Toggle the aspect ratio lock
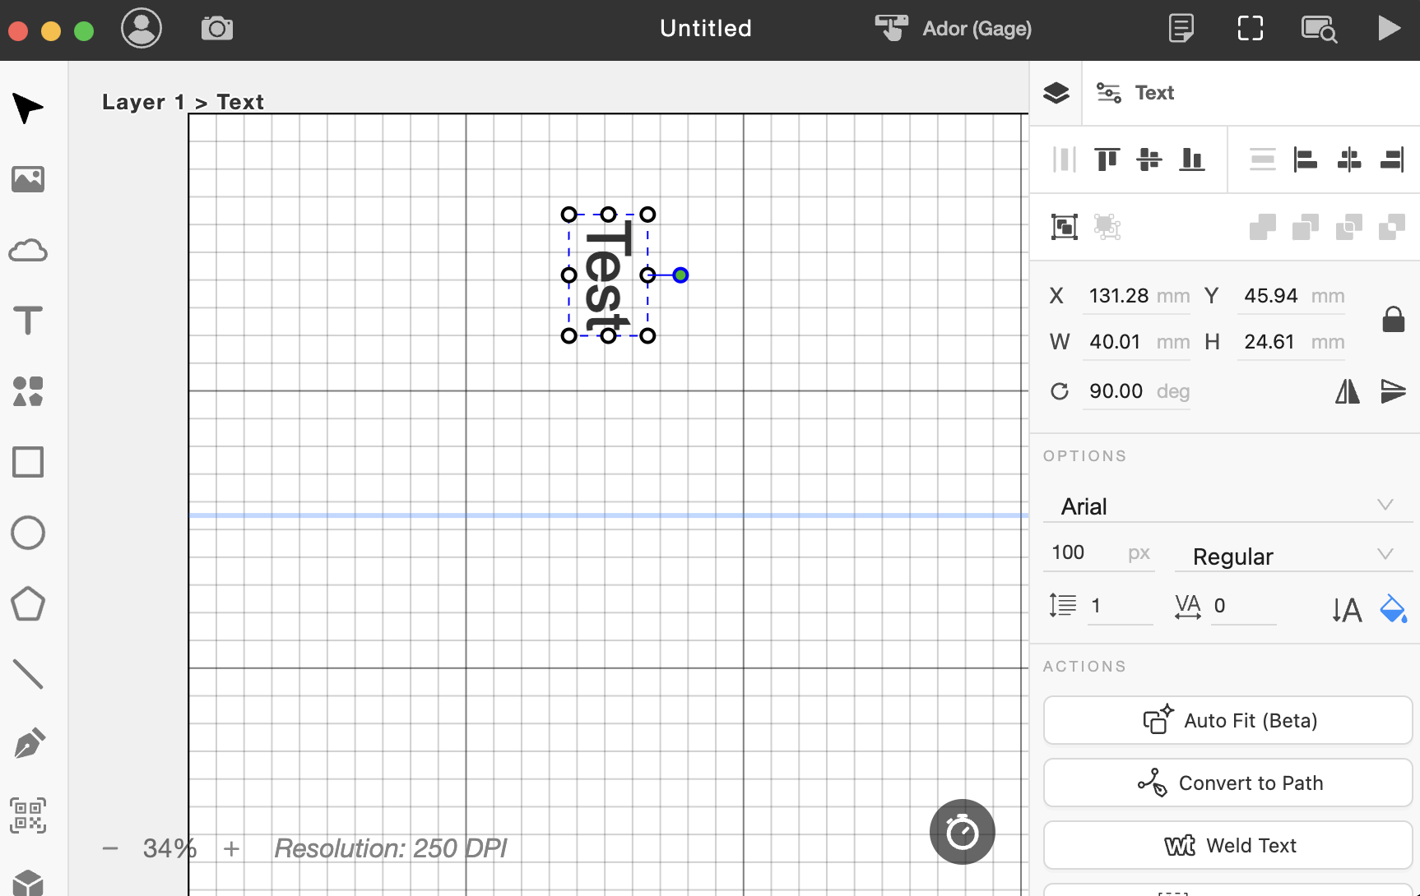The image size is (1420, 896). (x=1393, y=319)
